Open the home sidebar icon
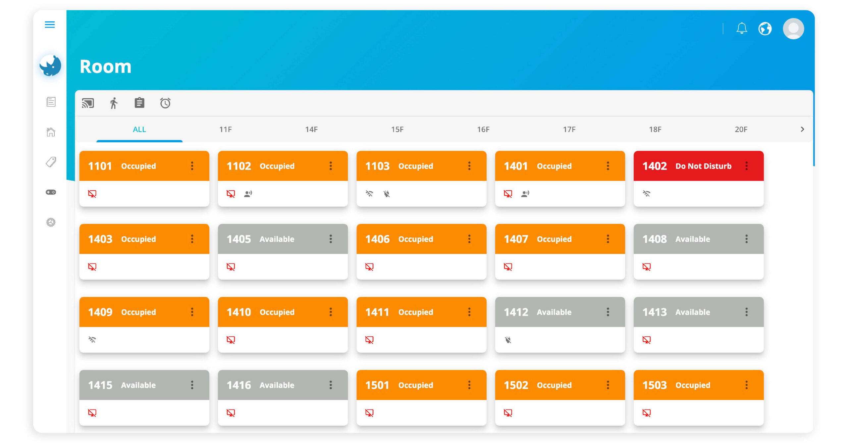The image size is (848, 443). point(51,132)
